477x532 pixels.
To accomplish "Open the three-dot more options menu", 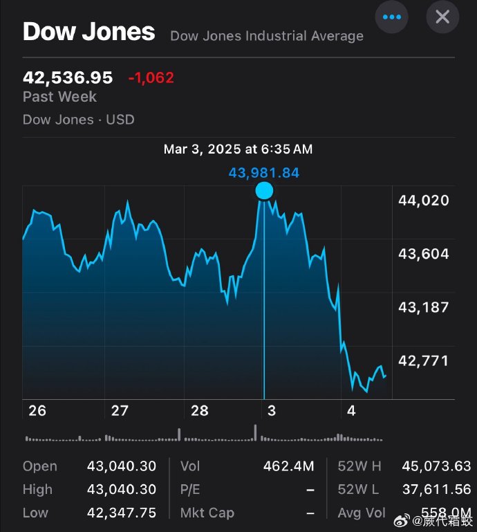I will (391, 17).
